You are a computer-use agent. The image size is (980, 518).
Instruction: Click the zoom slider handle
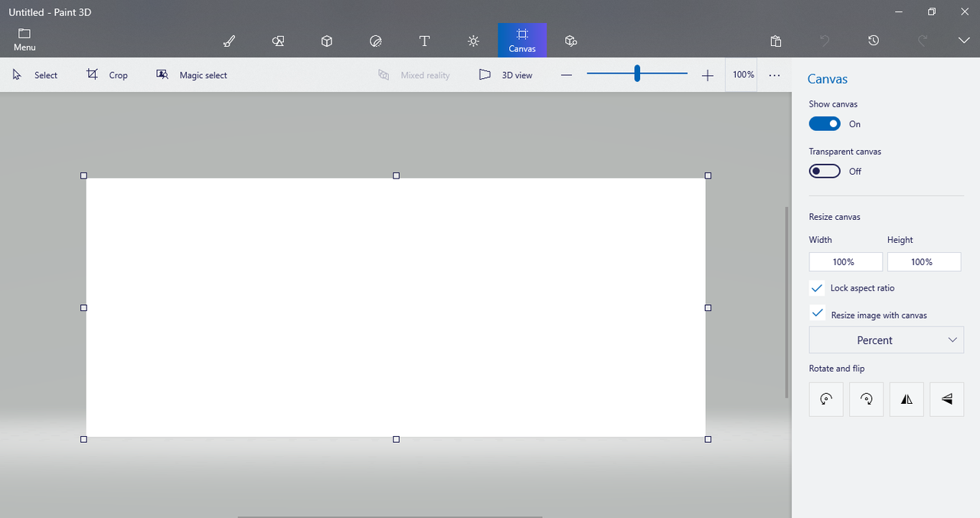[x=637, y=74]
